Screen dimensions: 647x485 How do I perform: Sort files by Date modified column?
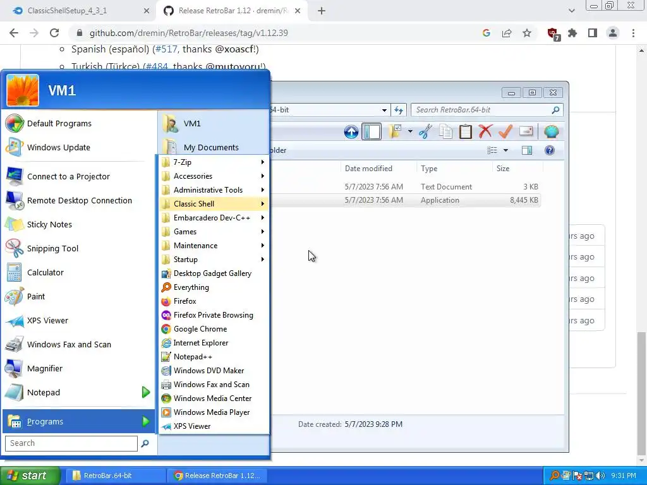tap(368, 168)
